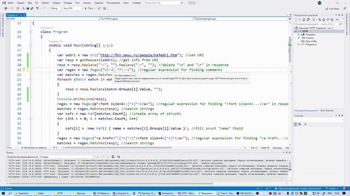The width and height of the screenshot is (350, 196).
Task: Click the no issues found status indicator
Action: point(34,148)
